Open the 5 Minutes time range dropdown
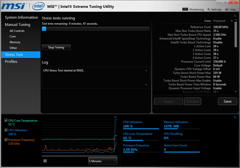The width and height of the screenshot is (240, 168). pos(103,161)
